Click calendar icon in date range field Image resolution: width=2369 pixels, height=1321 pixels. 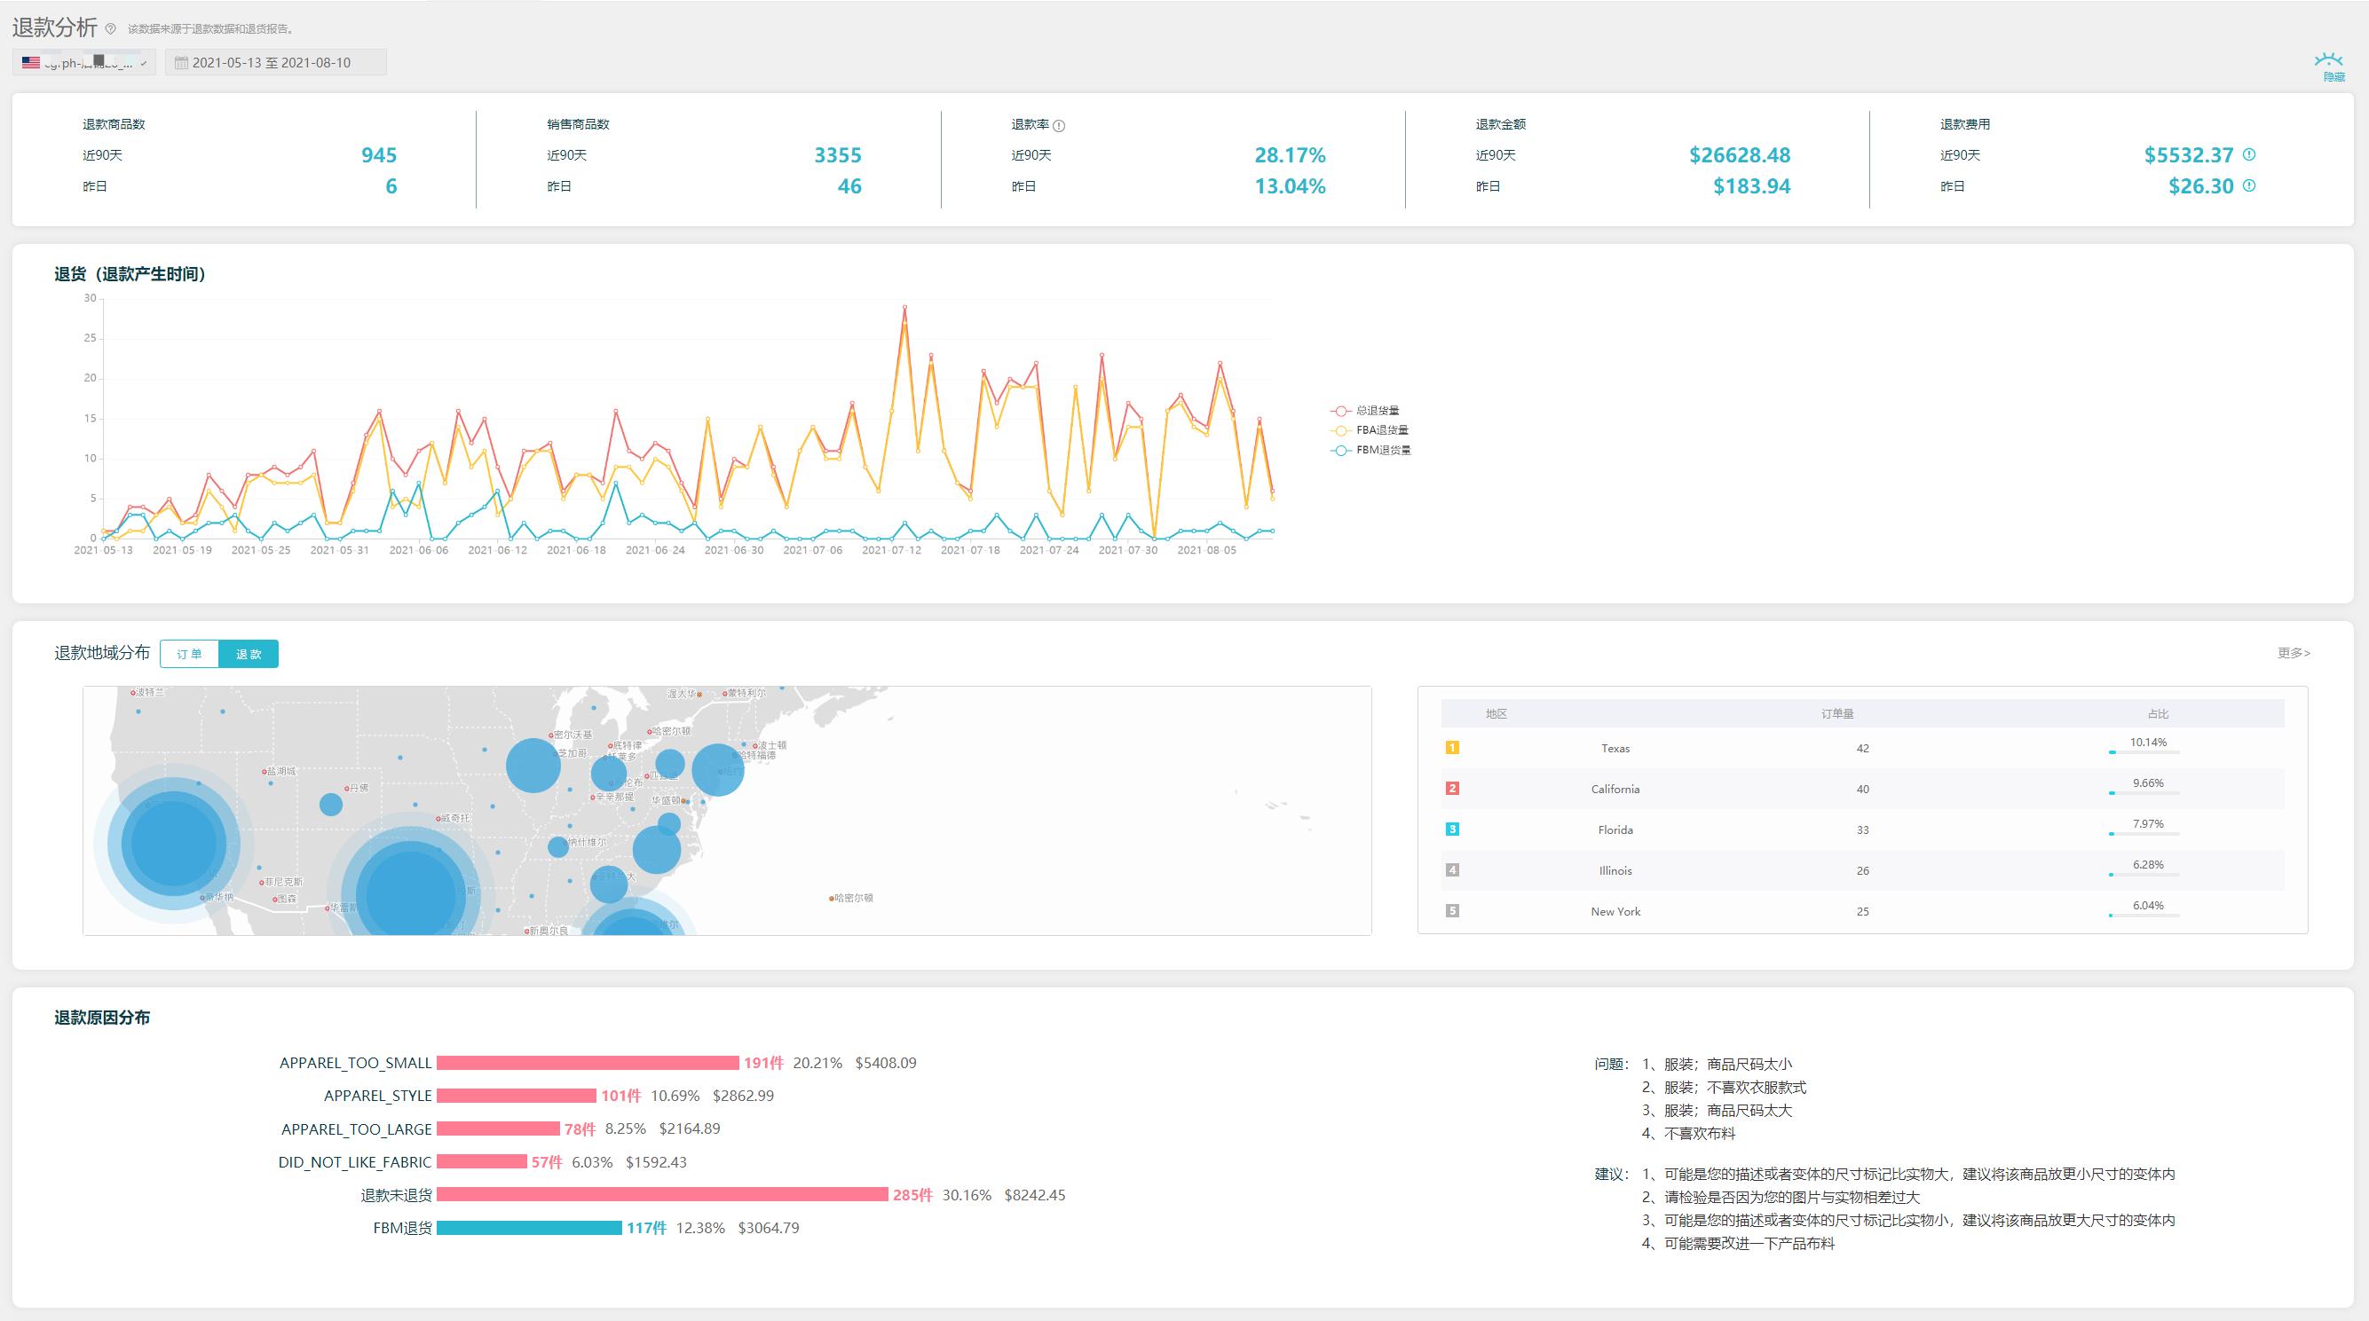181,62
